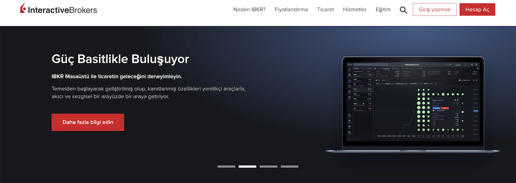This screenshot has width=516, height=183.
Task: Go to the fourth carousel slide indicator
Action: point(289,166)
